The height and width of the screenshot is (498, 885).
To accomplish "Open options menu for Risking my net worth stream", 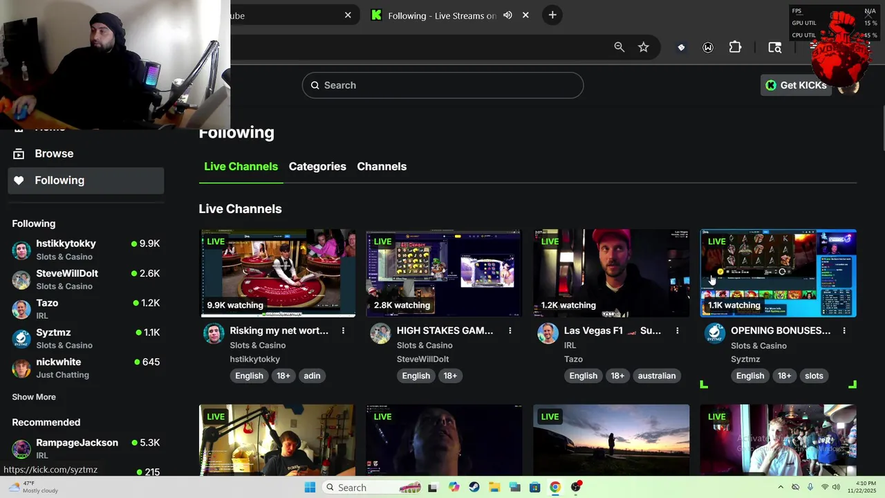I will pyautogui.click(x=343, y=331).
